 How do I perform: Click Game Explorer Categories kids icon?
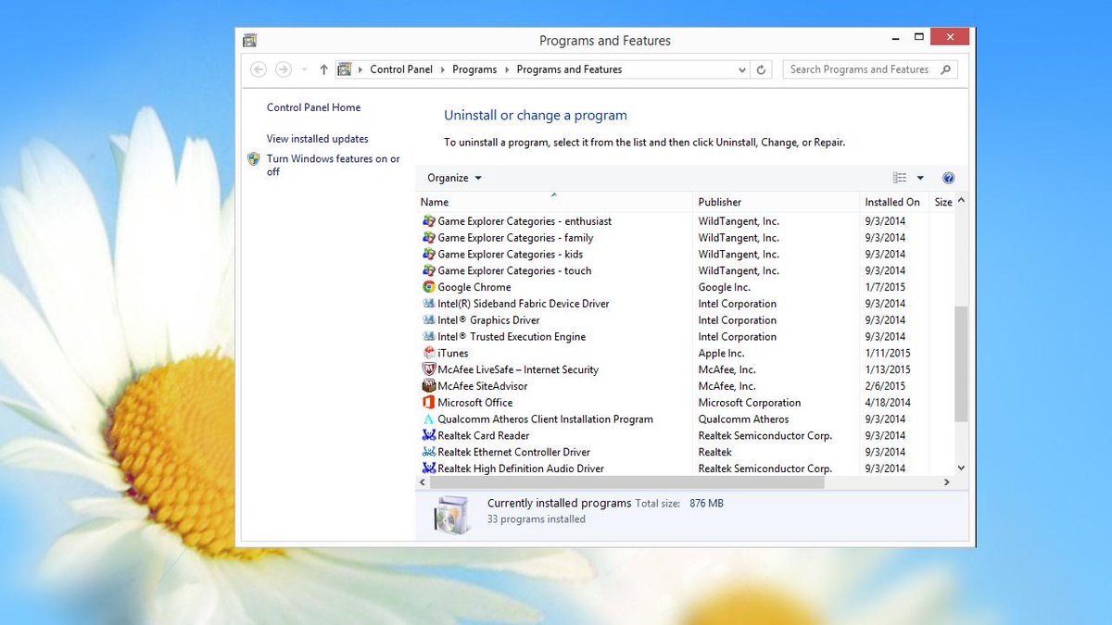(429, 254)
